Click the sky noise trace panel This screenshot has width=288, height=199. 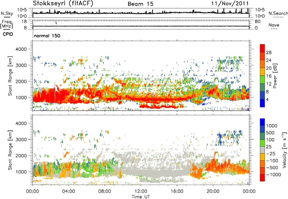(141, 13)
